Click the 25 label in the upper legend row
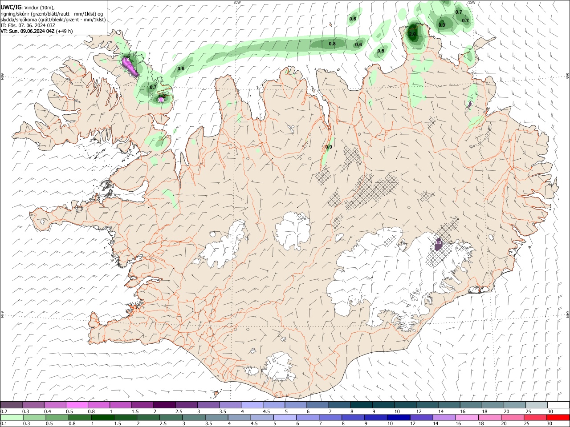Image resolution: width=570 pixels, height=427 pixels. tap(529, 411)
